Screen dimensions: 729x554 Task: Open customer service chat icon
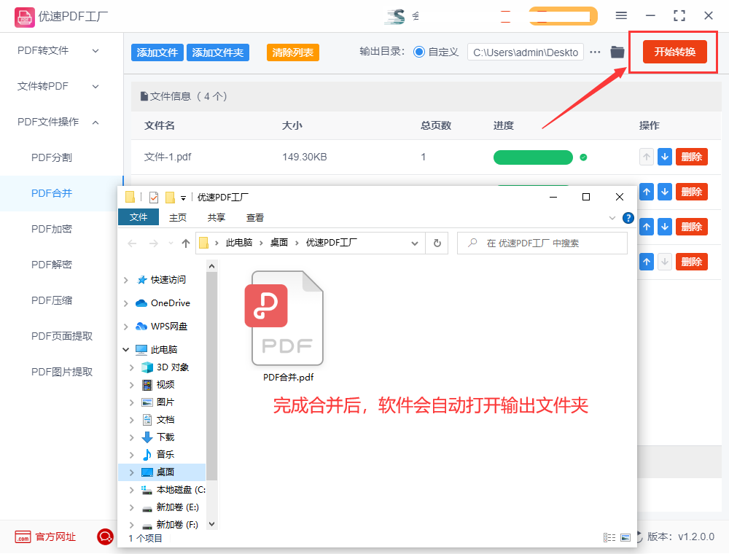click(105, 537)
